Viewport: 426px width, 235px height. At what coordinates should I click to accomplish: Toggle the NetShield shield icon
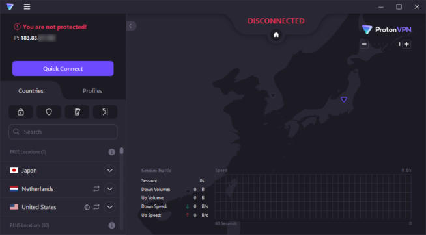coord(49,112)
